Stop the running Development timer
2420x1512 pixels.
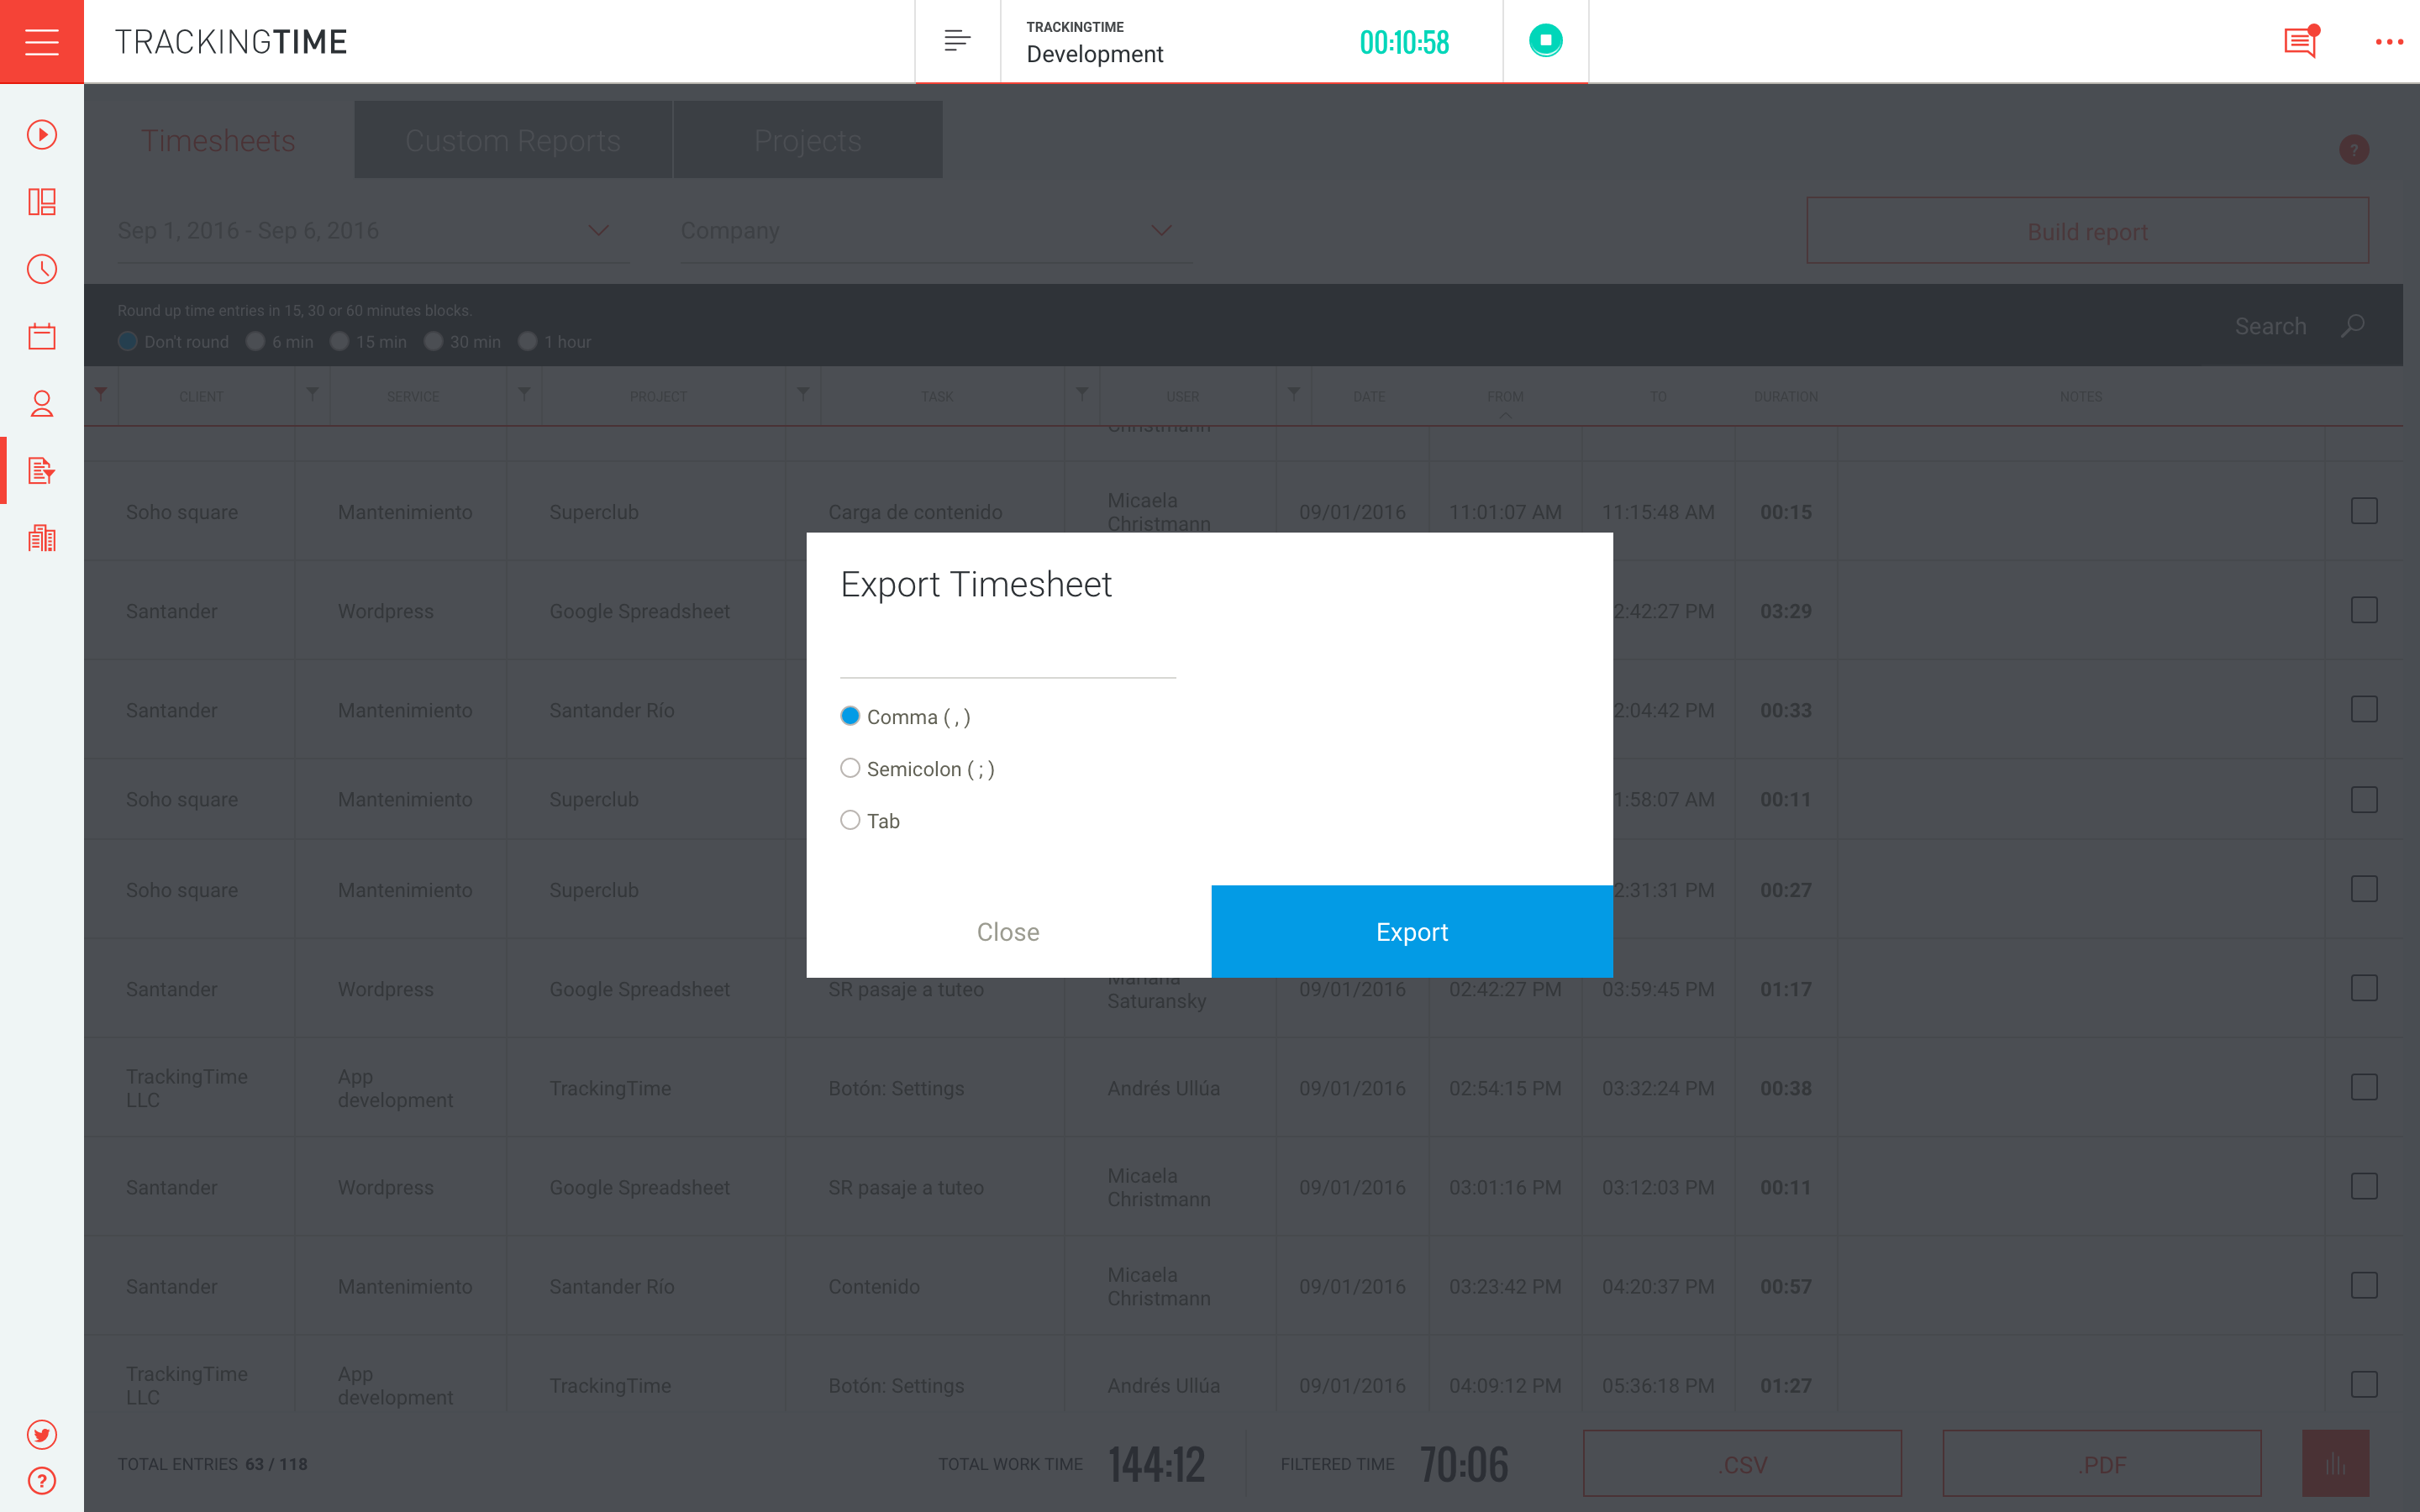click(x=1545, y=41)
